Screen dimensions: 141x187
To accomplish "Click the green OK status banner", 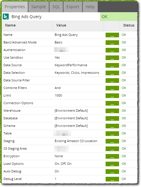I will (119, 17).
